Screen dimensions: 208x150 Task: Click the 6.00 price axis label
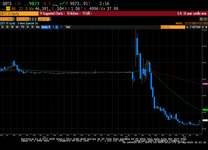point(205,79)
